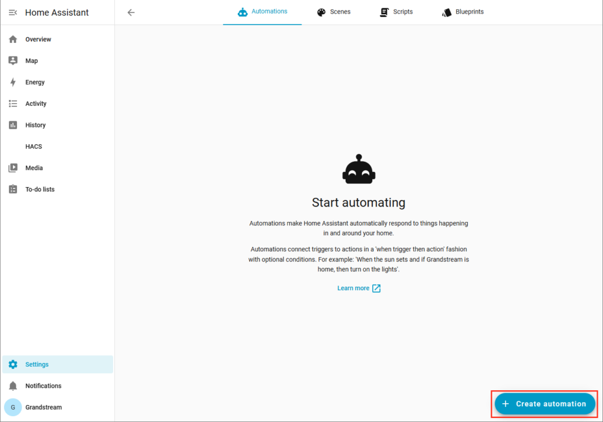Click the Home Assistant title
Screen dimensions: 603x422
[57, 13]
